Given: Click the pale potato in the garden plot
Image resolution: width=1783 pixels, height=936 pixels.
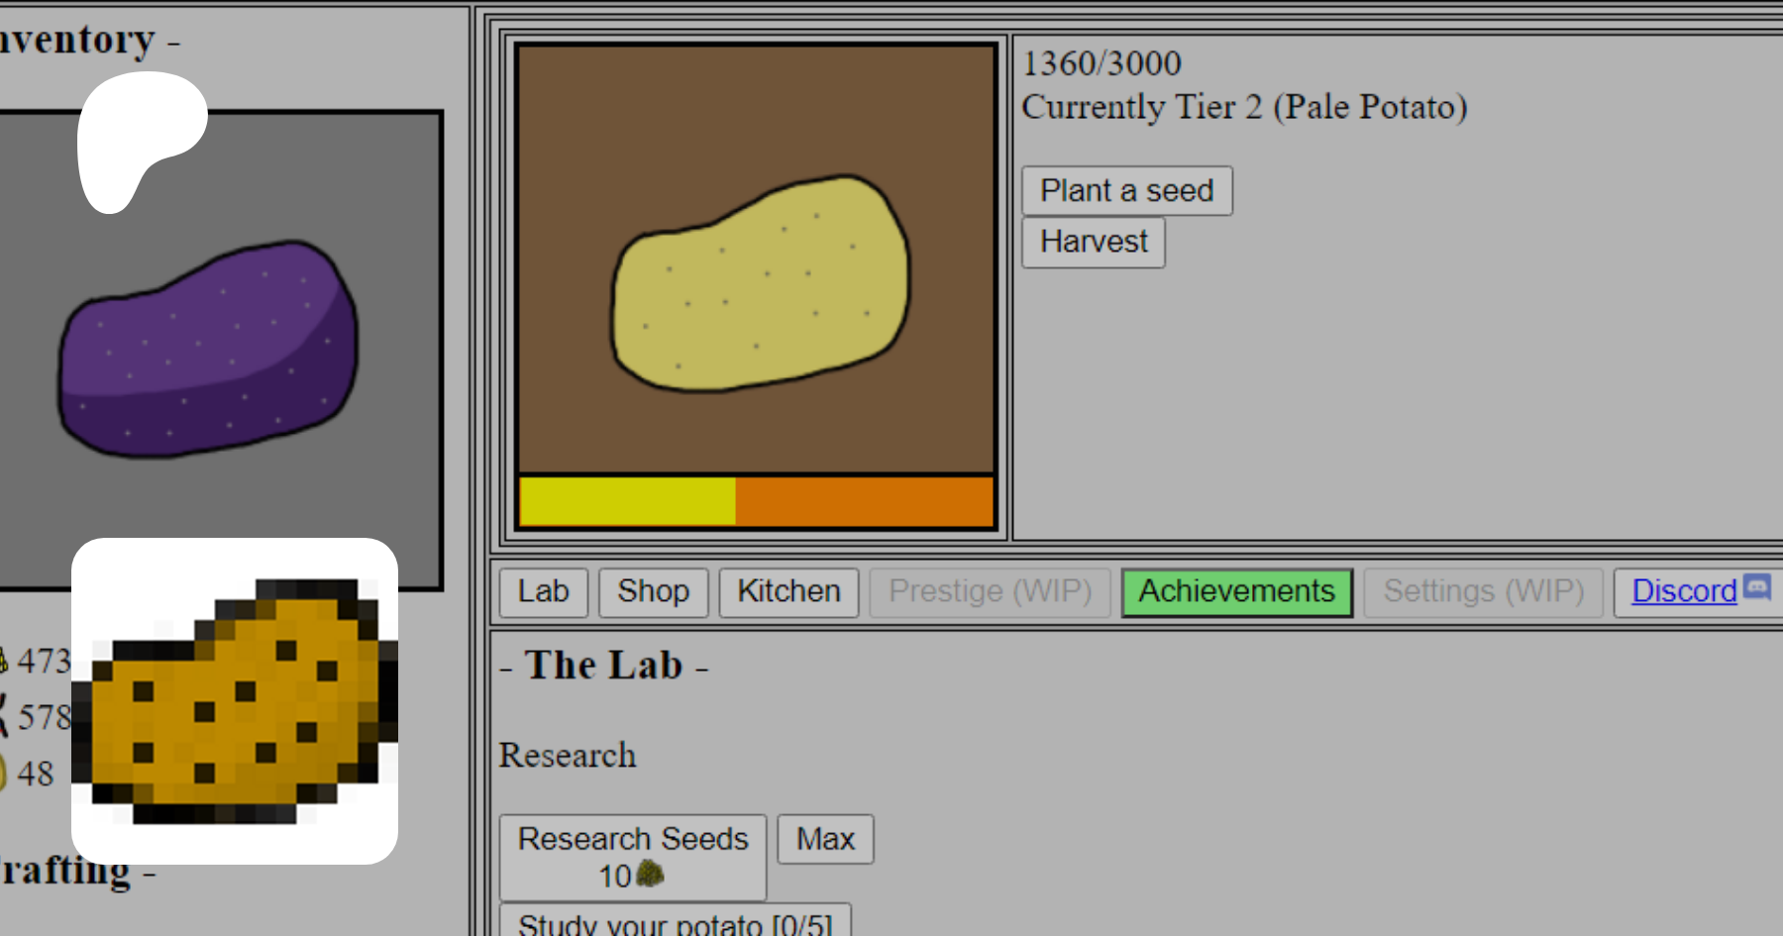Looking at the screenshot, I should pyautogui.click(x=760, y=285).
